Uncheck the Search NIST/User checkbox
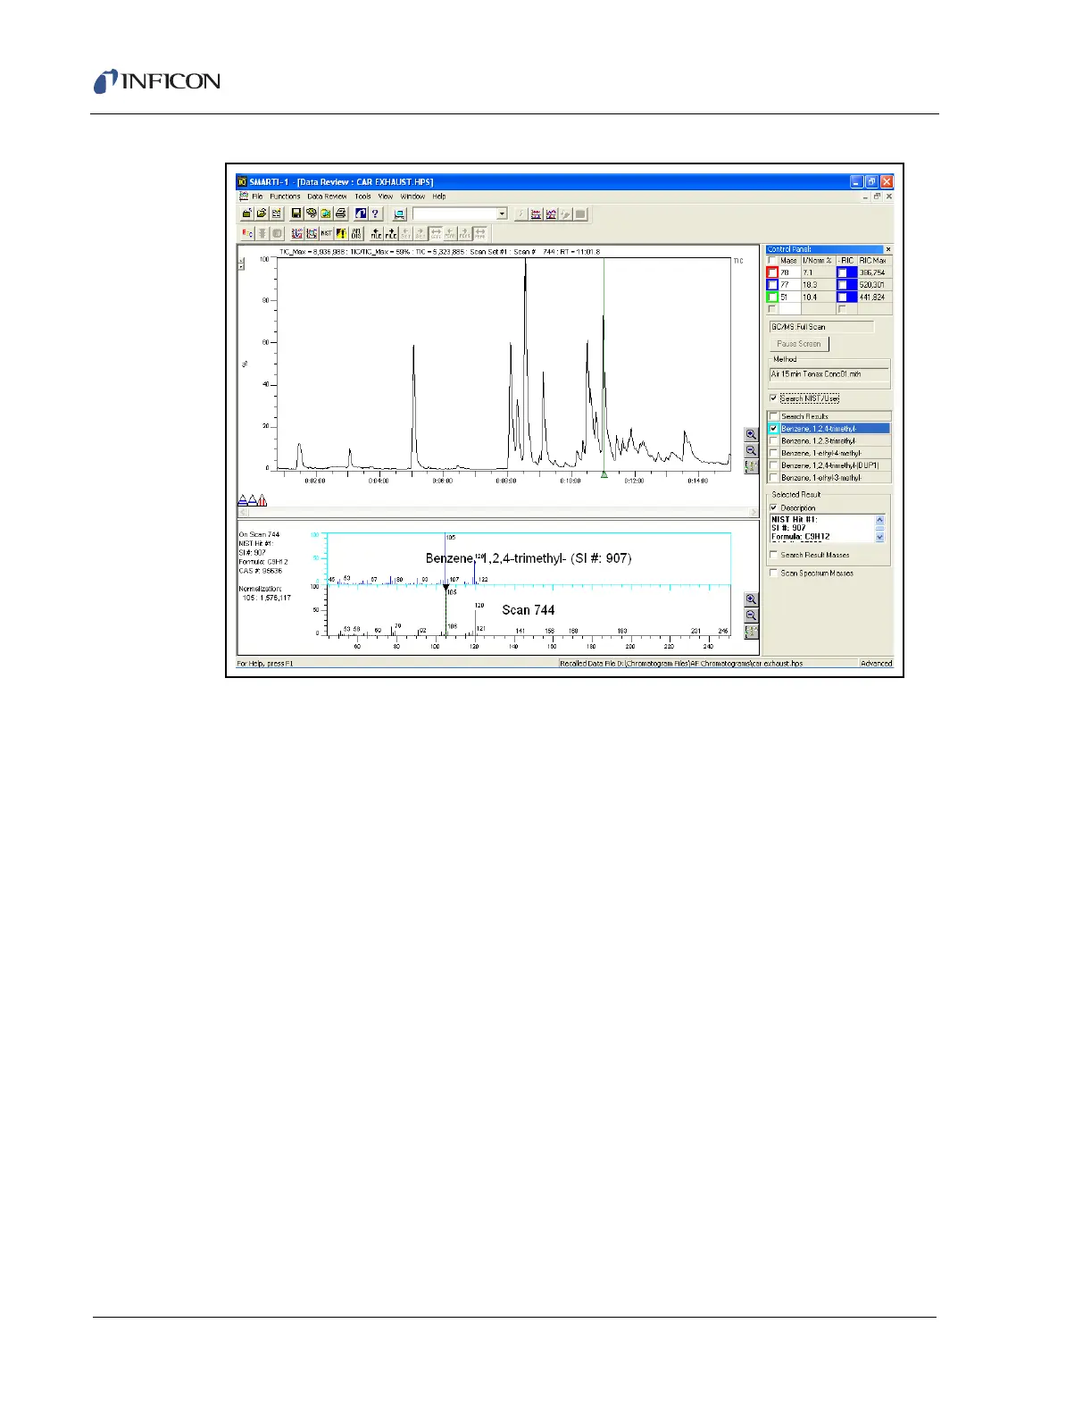1091x1415 pixels. [x=773, y=398]
